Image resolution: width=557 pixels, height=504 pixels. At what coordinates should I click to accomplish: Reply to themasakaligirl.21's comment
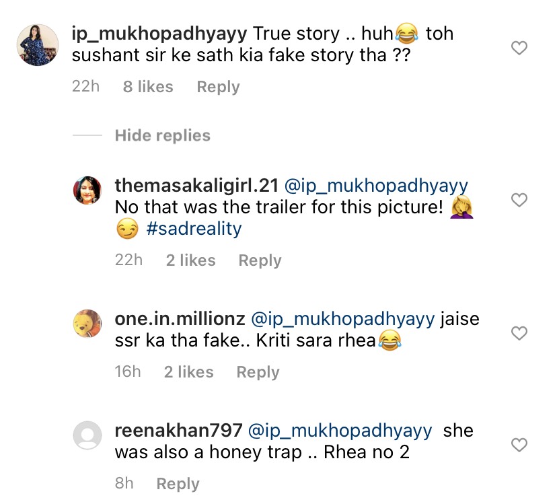260,261
